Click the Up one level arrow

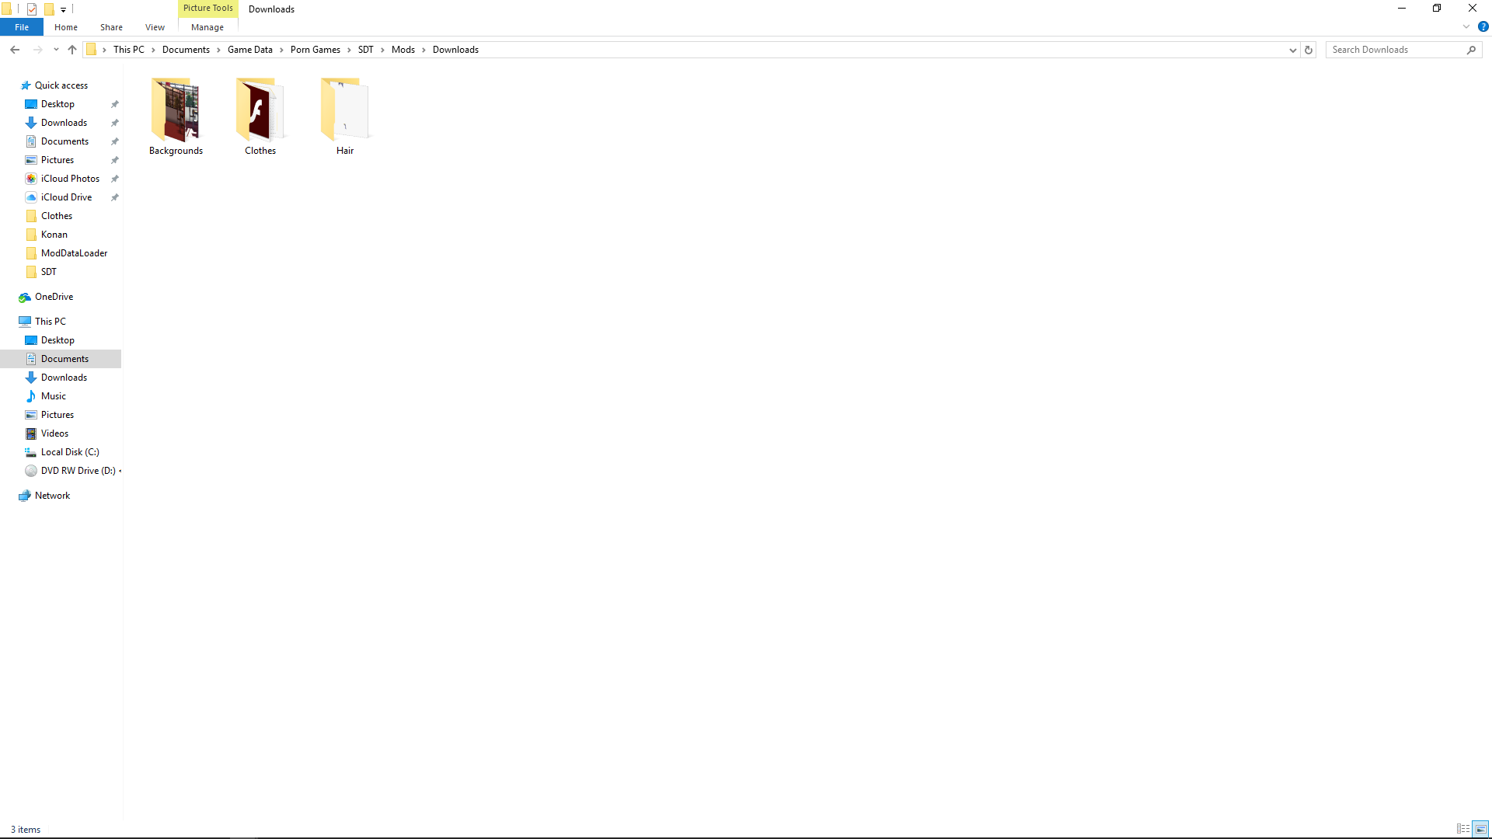pos(72,50)
